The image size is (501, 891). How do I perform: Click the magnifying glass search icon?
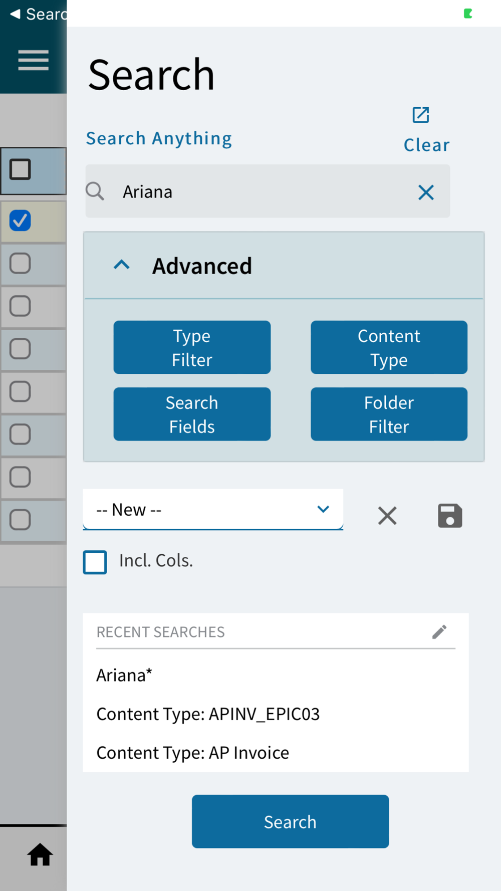pos(95,191)
